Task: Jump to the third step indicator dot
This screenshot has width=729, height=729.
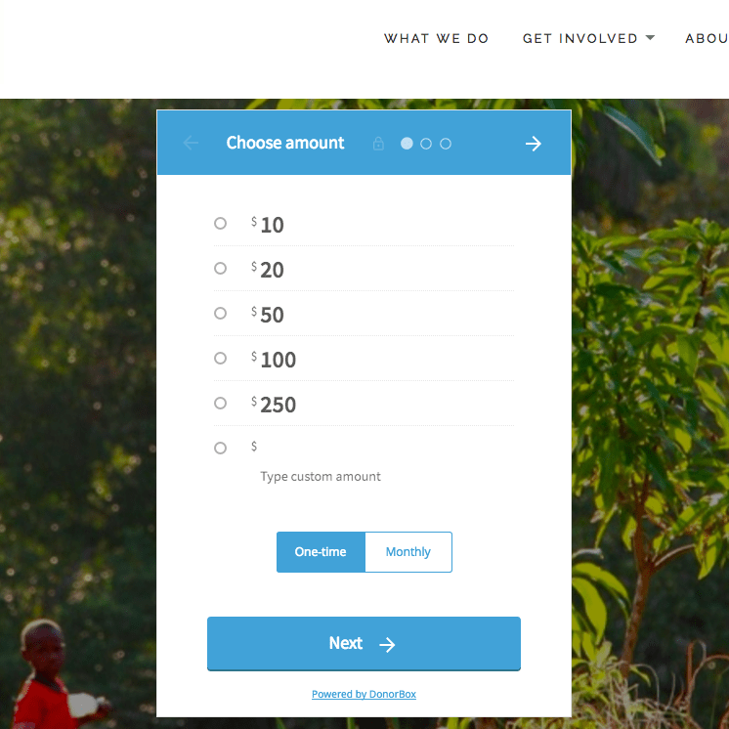Action: (446, 144)
